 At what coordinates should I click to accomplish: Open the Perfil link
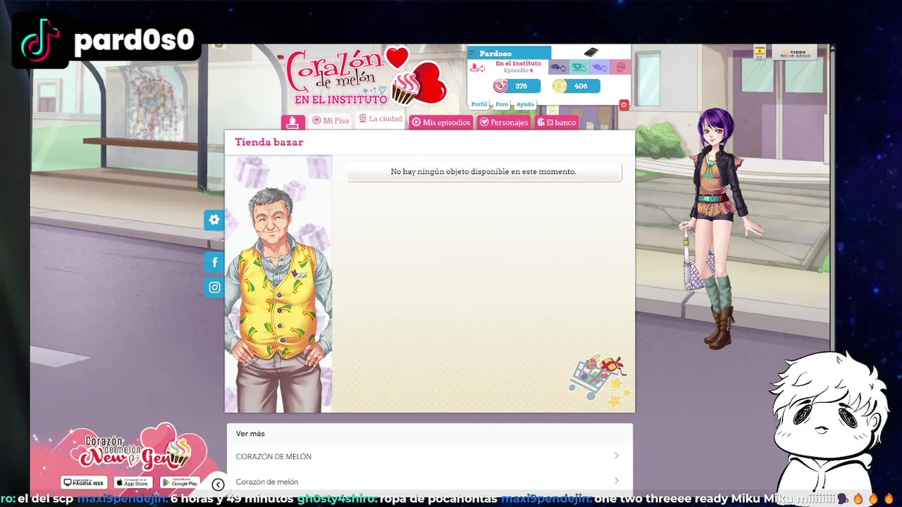click(479, 104)
